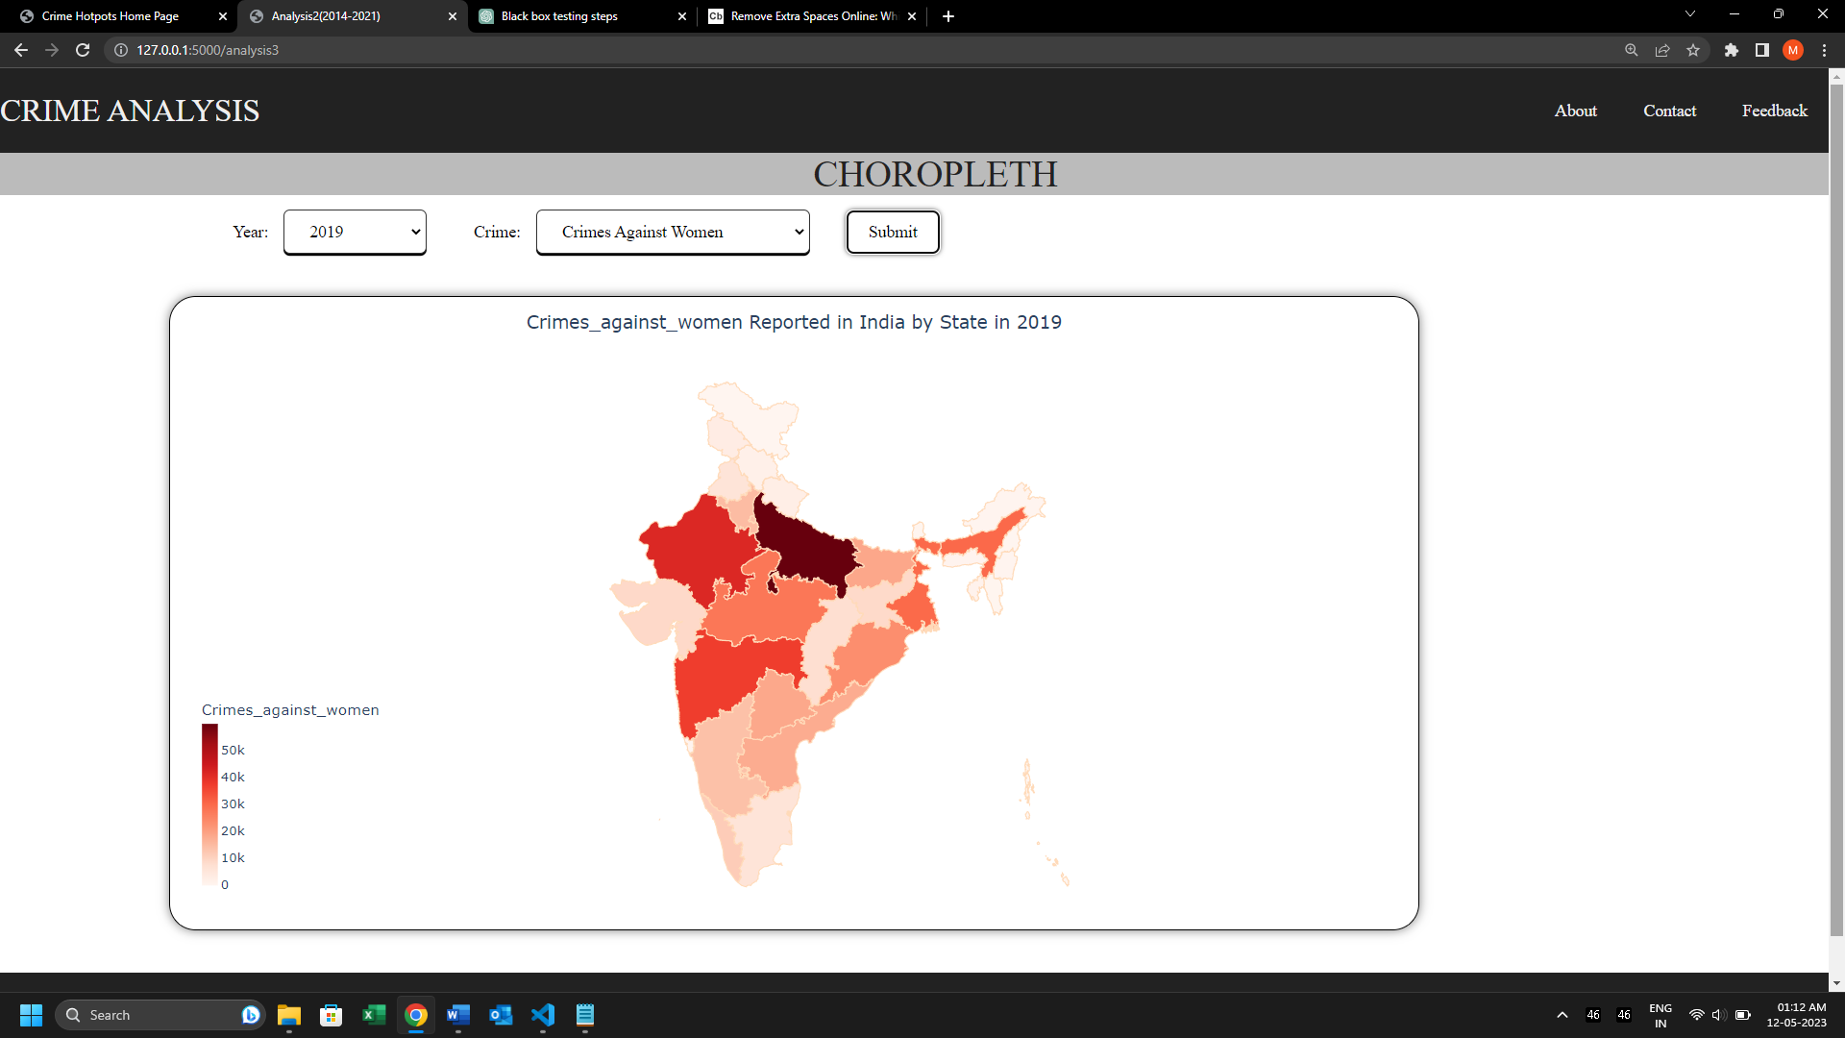The image size is (1845, 1038).
Task: Launch Outlook from the taskbar
Action: [501, 1015]
